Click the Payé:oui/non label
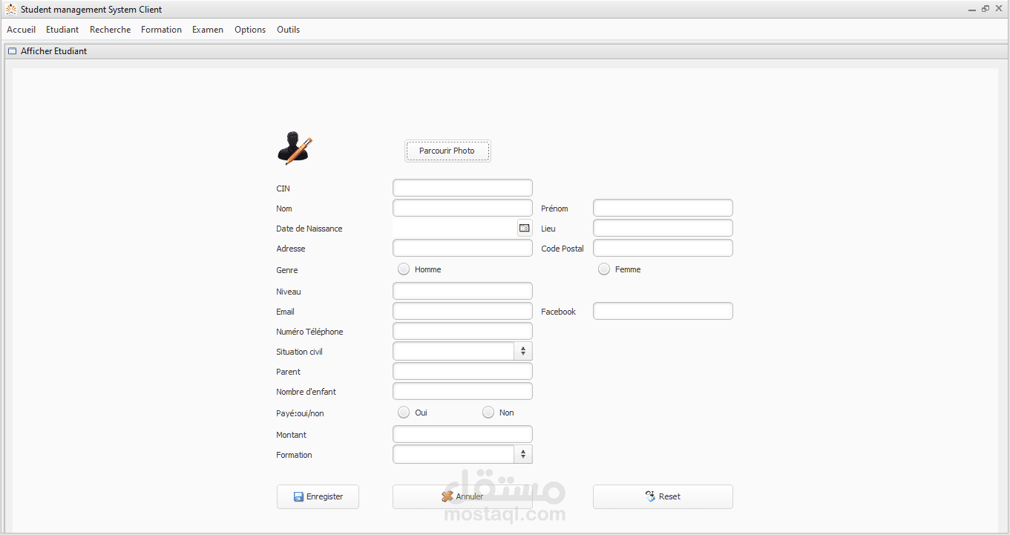The width and height of the screenshot is (1010, 535). click(300, 413)
